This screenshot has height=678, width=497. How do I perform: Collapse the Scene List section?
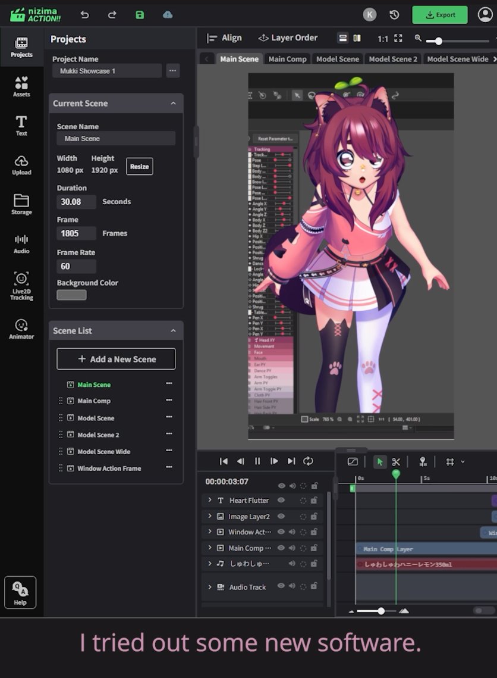174,330
